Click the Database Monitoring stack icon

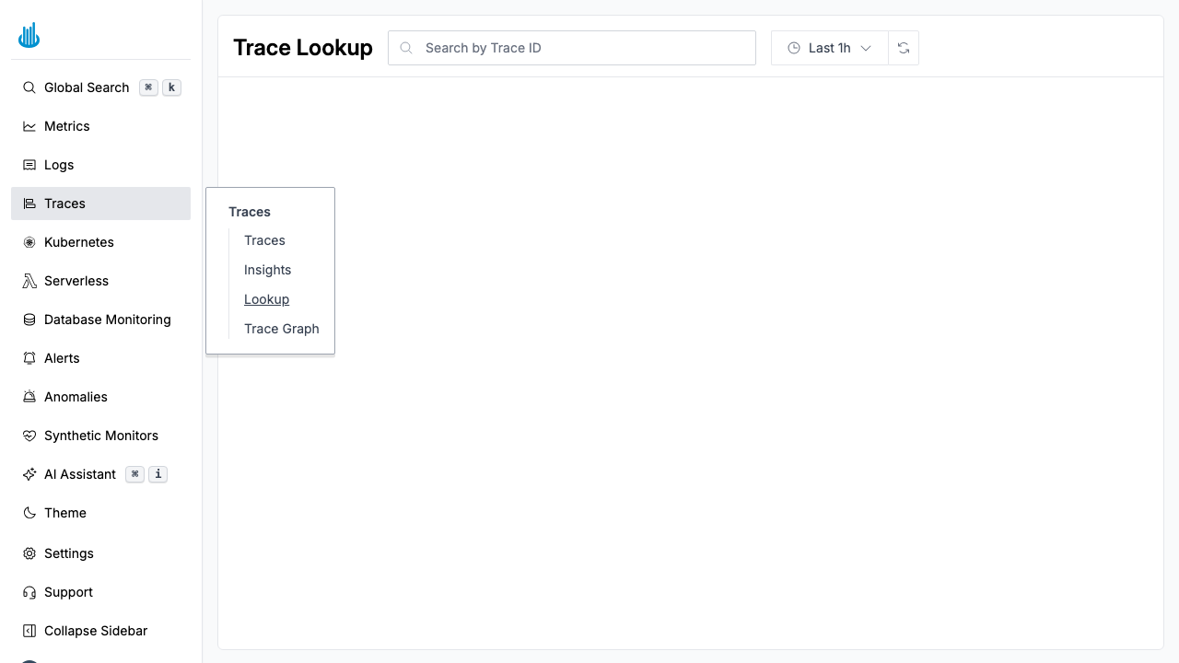tap(29, 320)
